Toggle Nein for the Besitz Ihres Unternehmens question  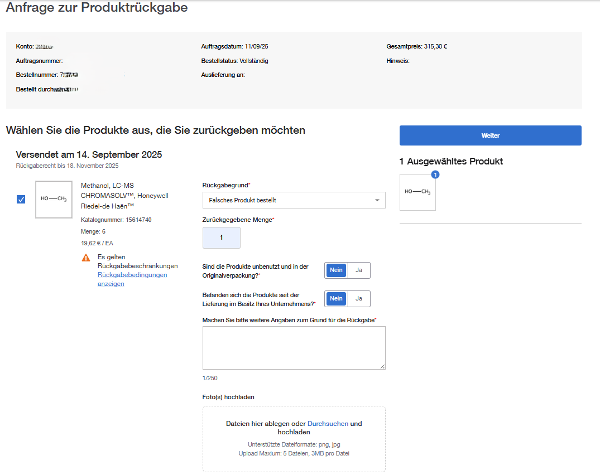coord(335,298)
